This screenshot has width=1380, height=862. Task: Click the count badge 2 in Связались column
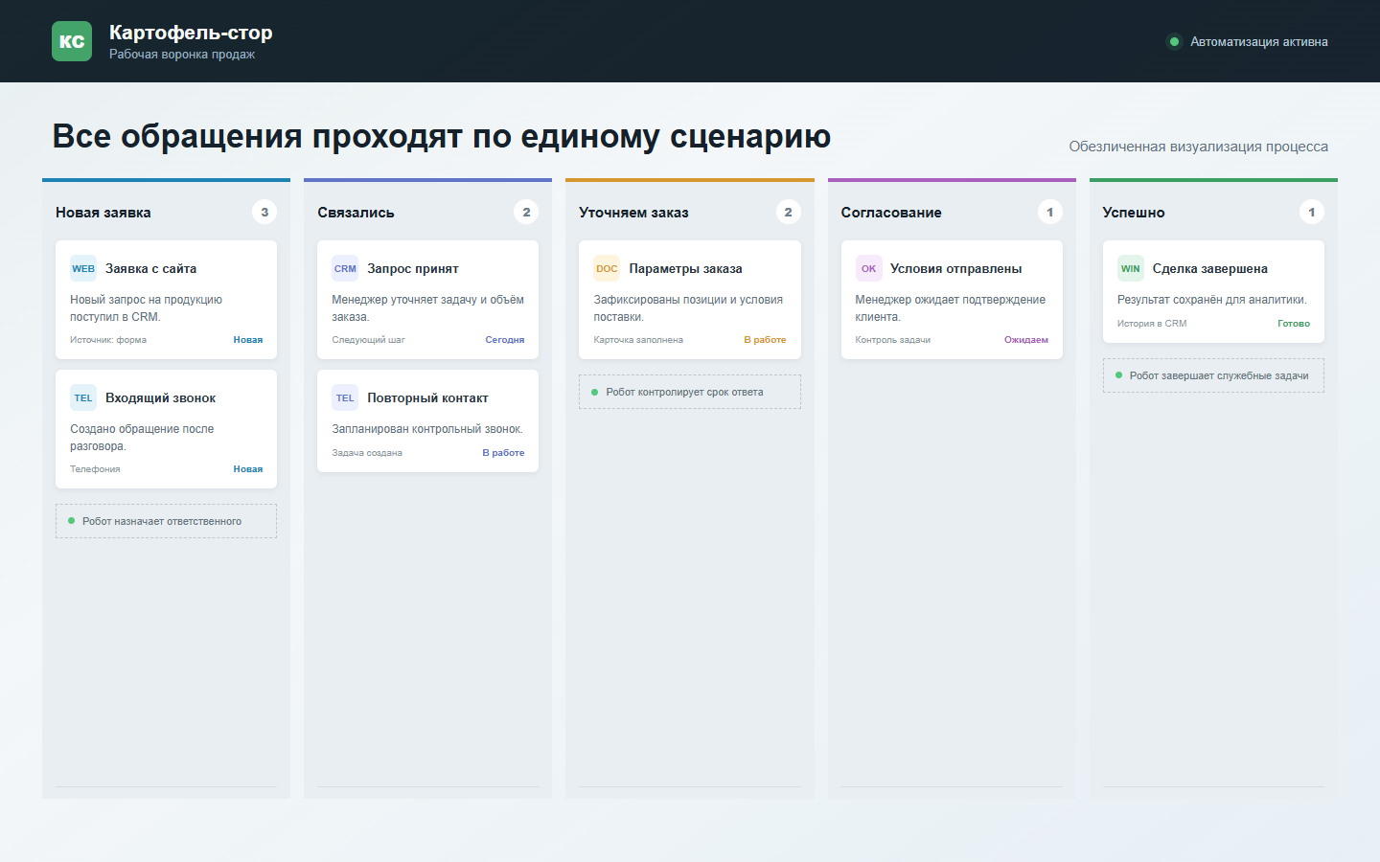pos(526,212)
